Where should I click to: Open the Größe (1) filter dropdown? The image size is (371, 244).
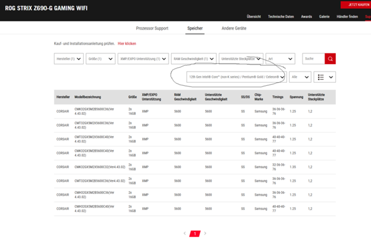click(101, 59)
